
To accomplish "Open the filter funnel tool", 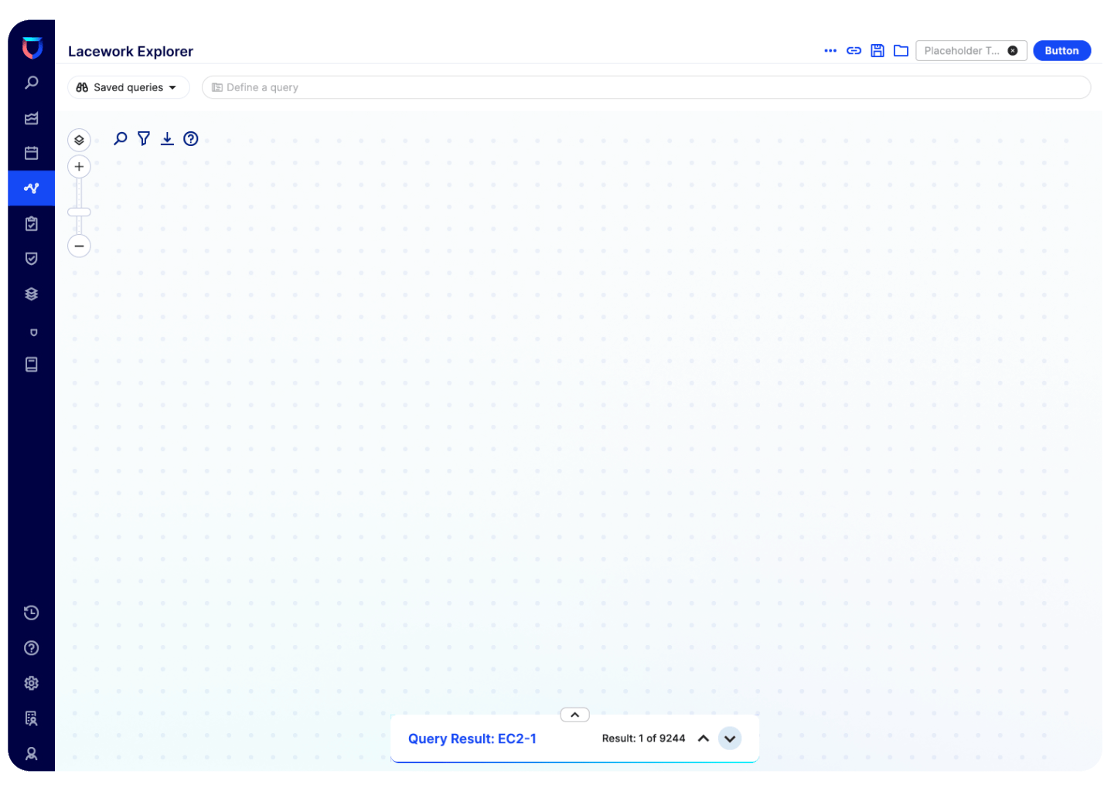I will coord(144,139).
